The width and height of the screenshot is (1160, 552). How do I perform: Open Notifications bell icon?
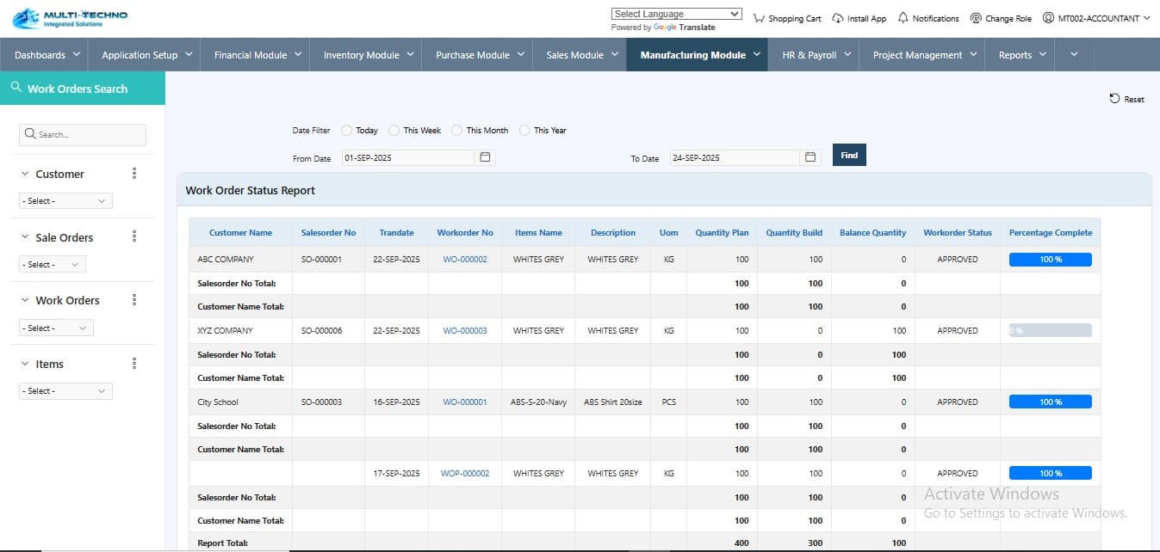click(x=903, y=18)
